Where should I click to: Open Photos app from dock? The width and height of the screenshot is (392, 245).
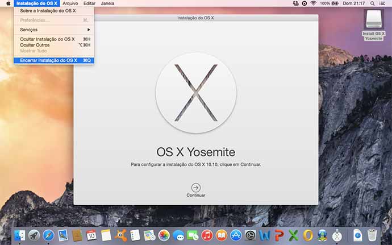(x=164, y=235)
